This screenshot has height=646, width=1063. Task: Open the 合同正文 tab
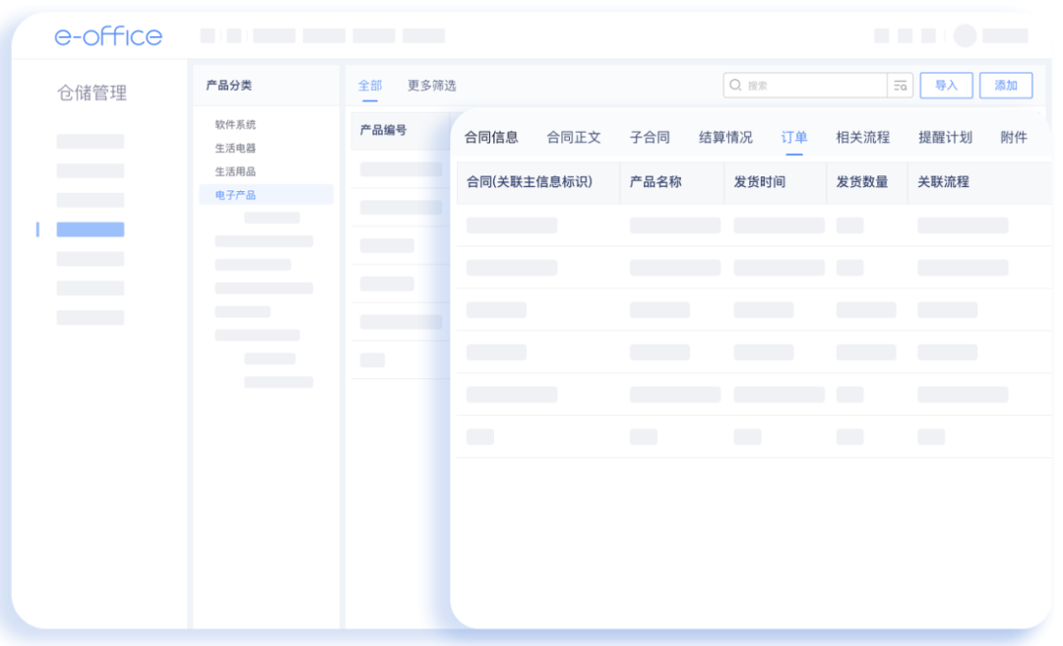(x=574, y=137)
